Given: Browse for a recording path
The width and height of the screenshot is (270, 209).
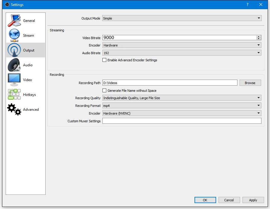Looking at the screenshot, I should pyautogui.click(x=250, y=83).
